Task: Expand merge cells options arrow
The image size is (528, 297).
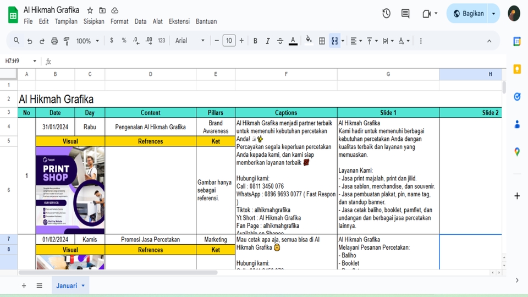Action: tap(343, 41)
